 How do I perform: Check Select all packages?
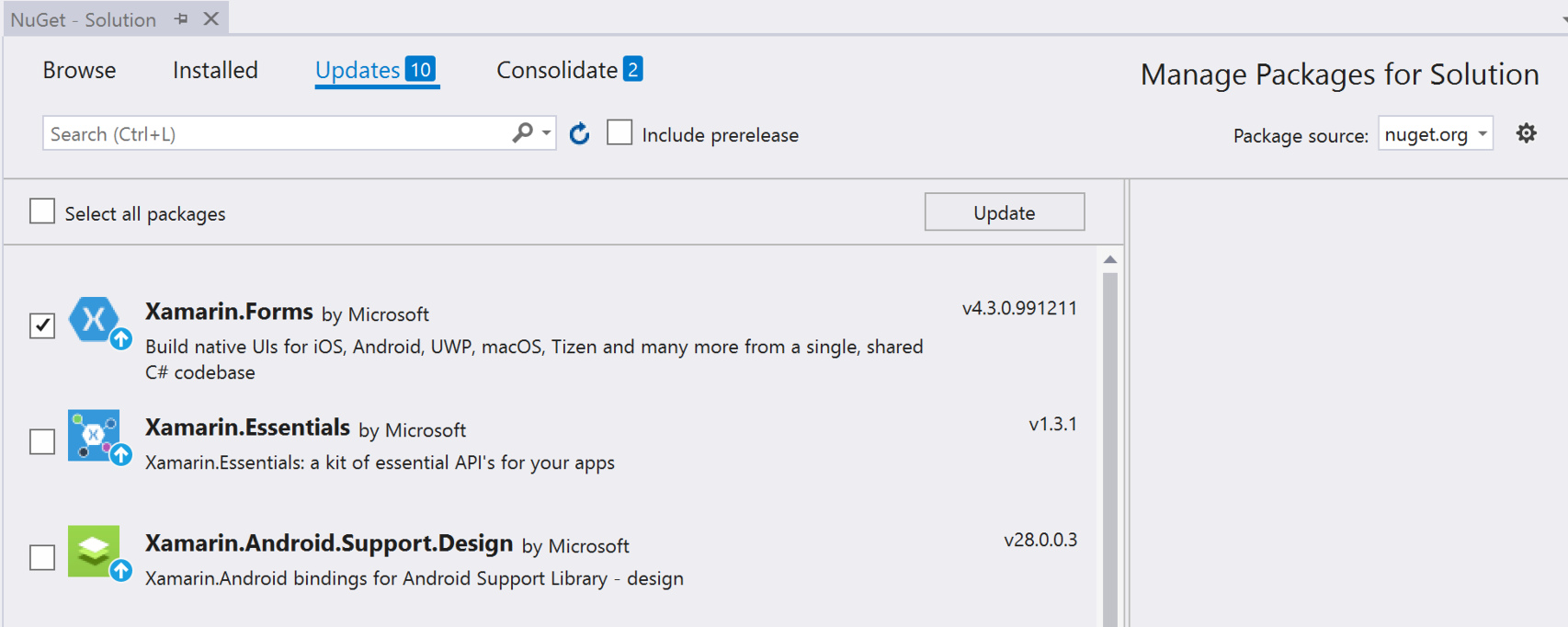click(x=42, y=211)
